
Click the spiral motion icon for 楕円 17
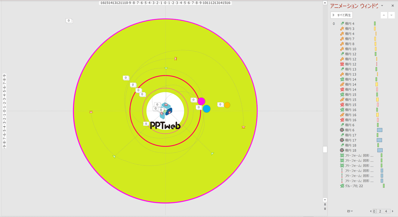coord(342,140)
